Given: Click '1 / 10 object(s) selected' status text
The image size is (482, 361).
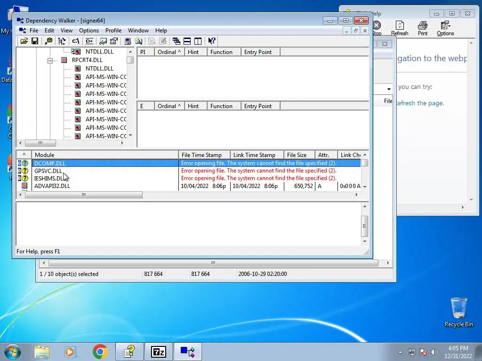Looking at the screenshot, I should (69, 274).
